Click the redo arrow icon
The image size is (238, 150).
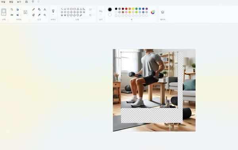tap(38, 2)
